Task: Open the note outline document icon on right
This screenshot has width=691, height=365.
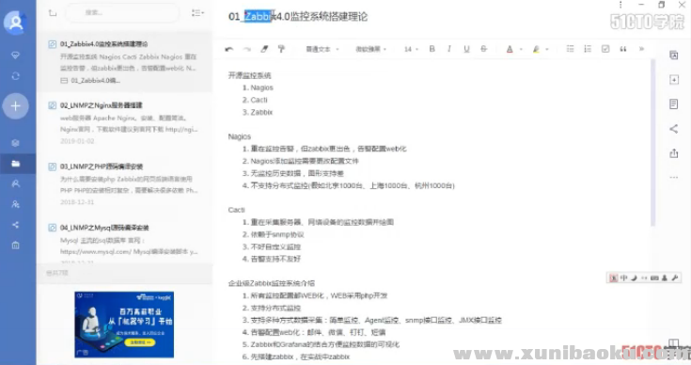Action: (674, 104)
